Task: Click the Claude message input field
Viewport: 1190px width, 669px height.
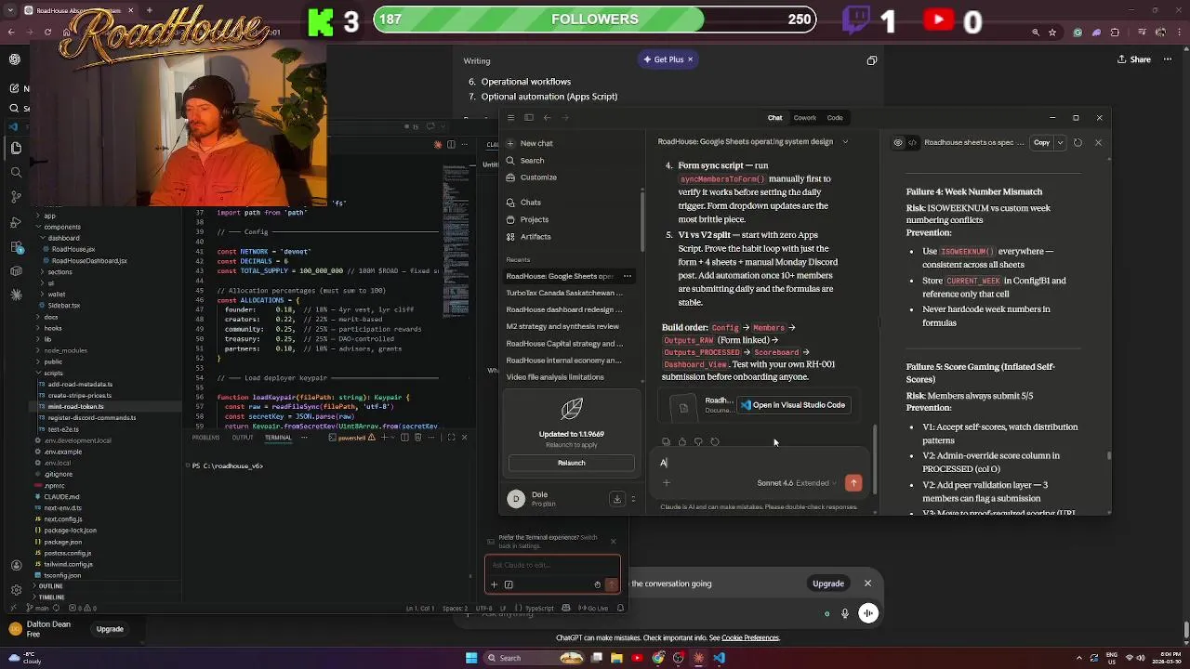Action: tap(758, 463)
